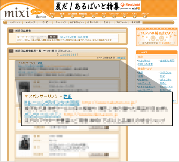Go to results page 2
Screen dimensions: 179x162
tap(61, 54)
